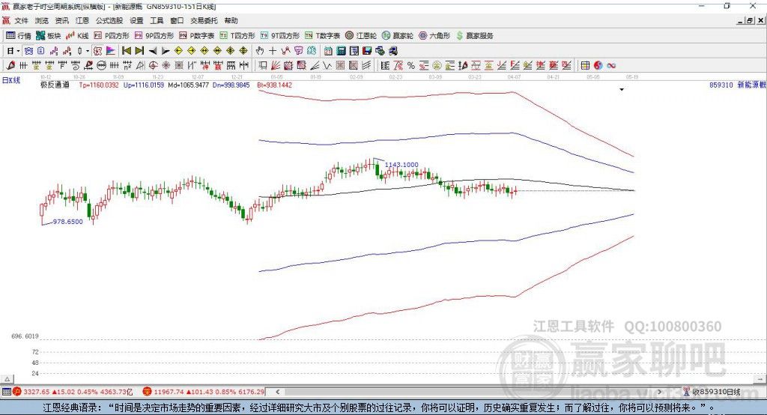
Task: Open the 江恩 menu
Action: [82, 21]
